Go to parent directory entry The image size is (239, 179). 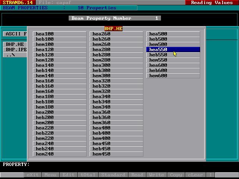[x=11, y=55]
